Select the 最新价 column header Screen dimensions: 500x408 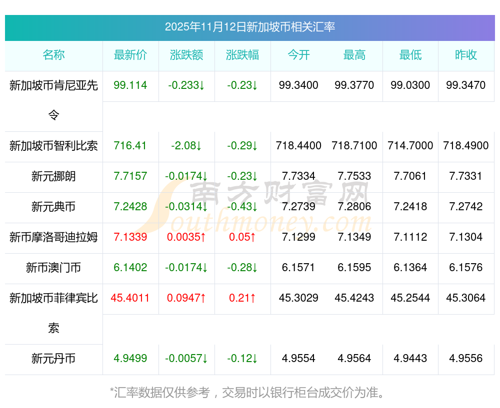(x=130, y=55)
